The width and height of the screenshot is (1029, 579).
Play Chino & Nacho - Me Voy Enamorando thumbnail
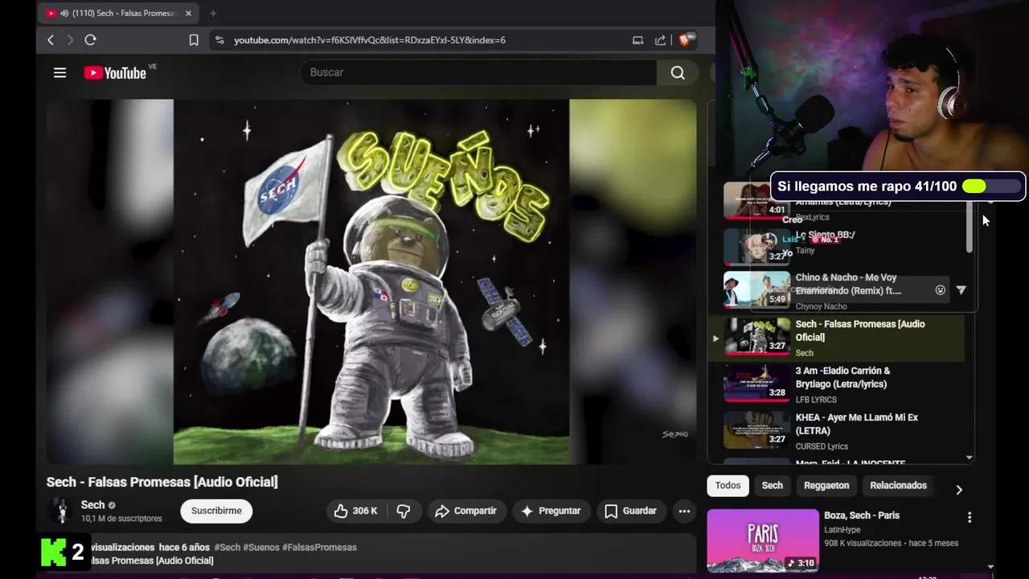click(x=756, y=290)
